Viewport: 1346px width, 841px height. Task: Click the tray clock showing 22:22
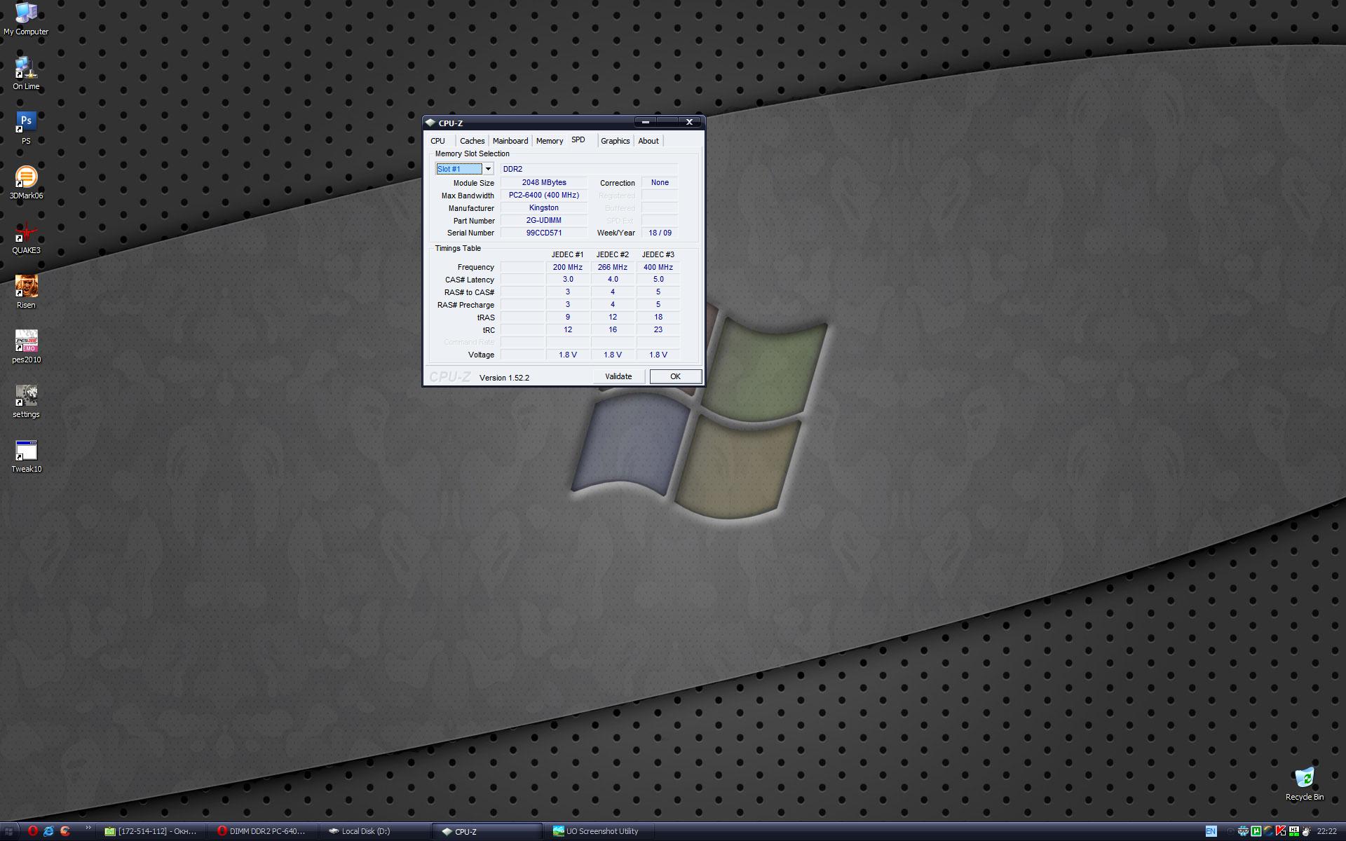pos(1326,831)
